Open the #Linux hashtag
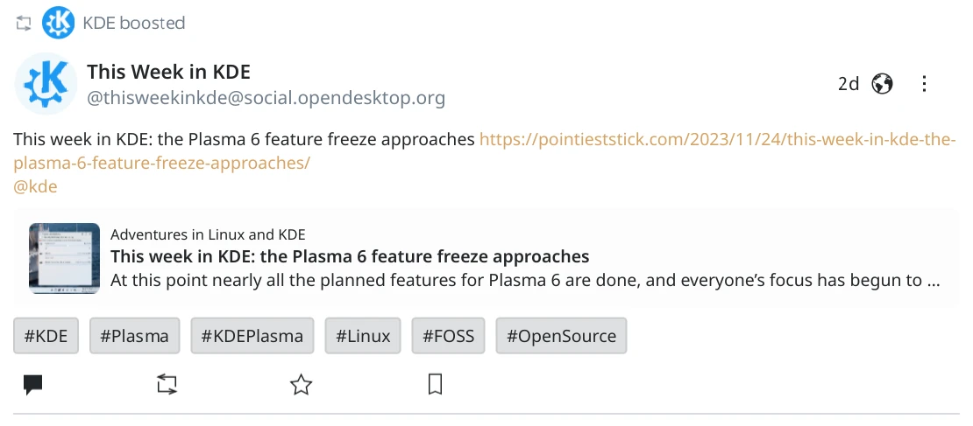 pyautogui.click(x=363, y=336)
